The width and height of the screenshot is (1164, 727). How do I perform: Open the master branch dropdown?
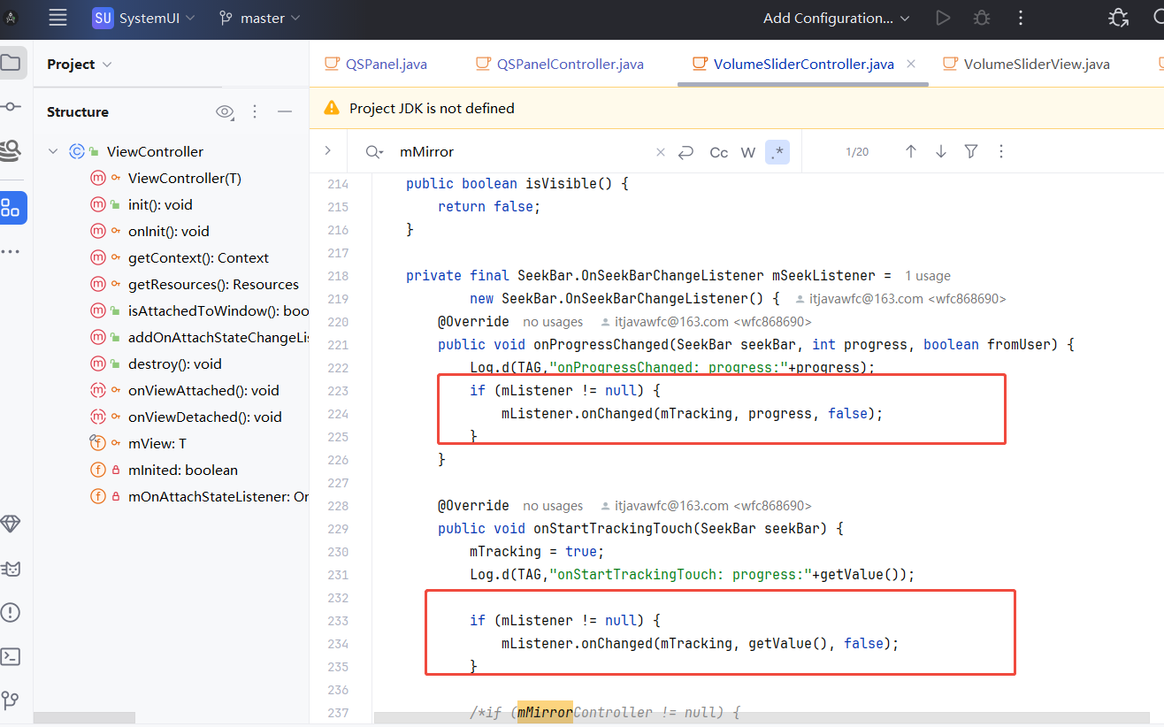260,18
